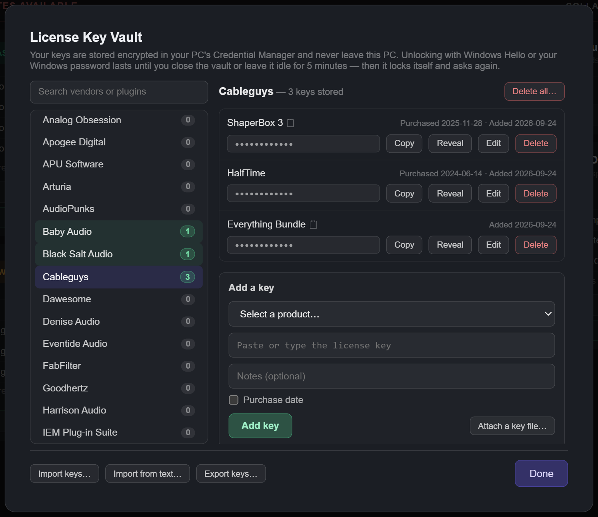598x517 pixels.
Task: Select Harrison Audio vendor
Action: pos(119,410)
